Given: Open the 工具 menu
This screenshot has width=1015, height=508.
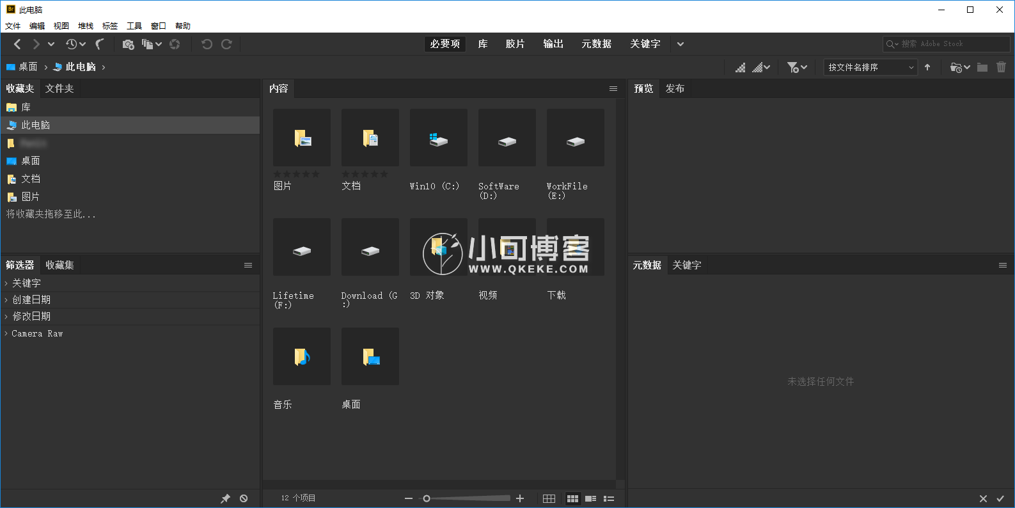Looking at the screenshot, I should click(x=134, y=26).
